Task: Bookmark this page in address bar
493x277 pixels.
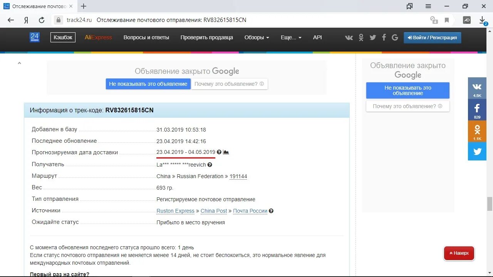Action: [x=447, y=20]
